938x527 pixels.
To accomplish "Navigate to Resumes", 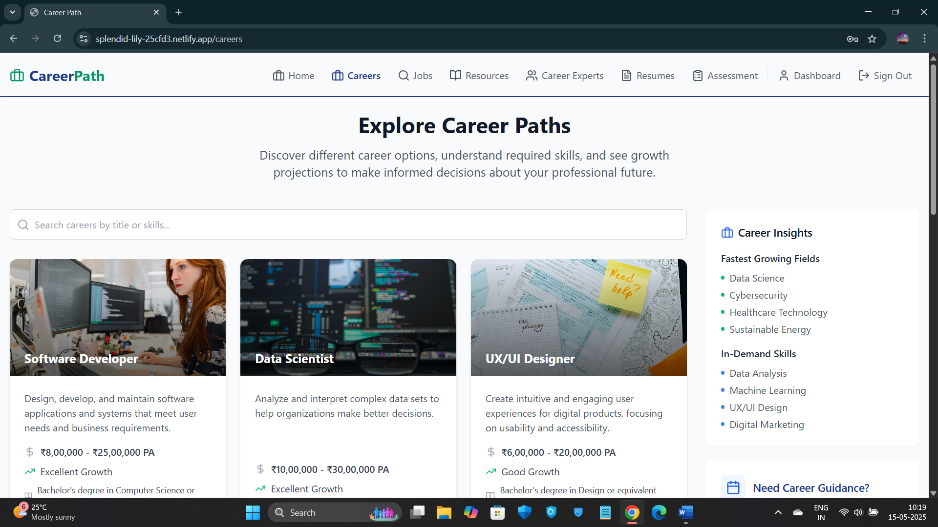I will (648, 76).
